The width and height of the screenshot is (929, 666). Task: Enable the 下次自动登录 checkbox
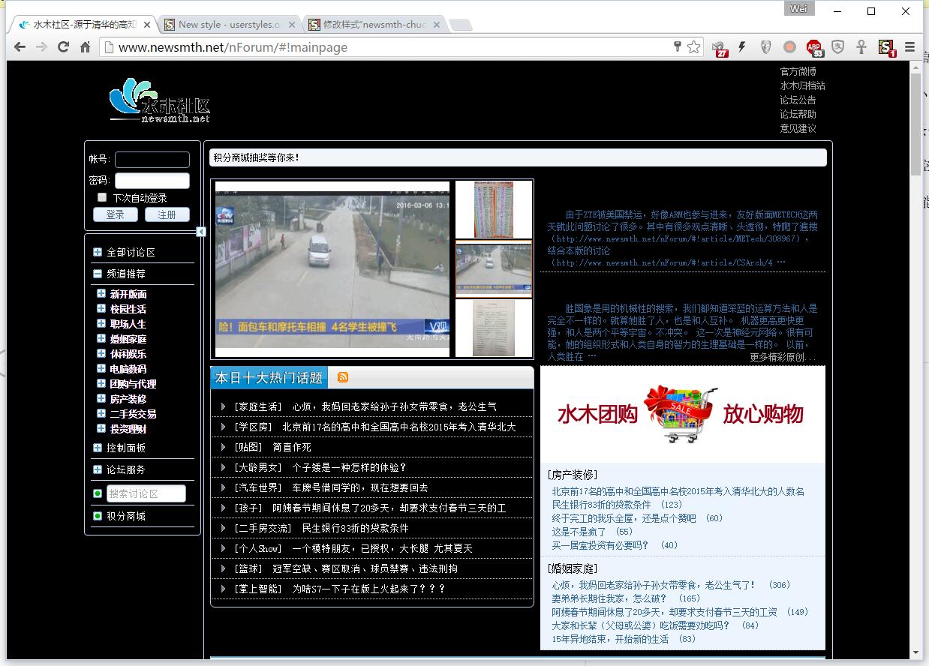(102, 197)
